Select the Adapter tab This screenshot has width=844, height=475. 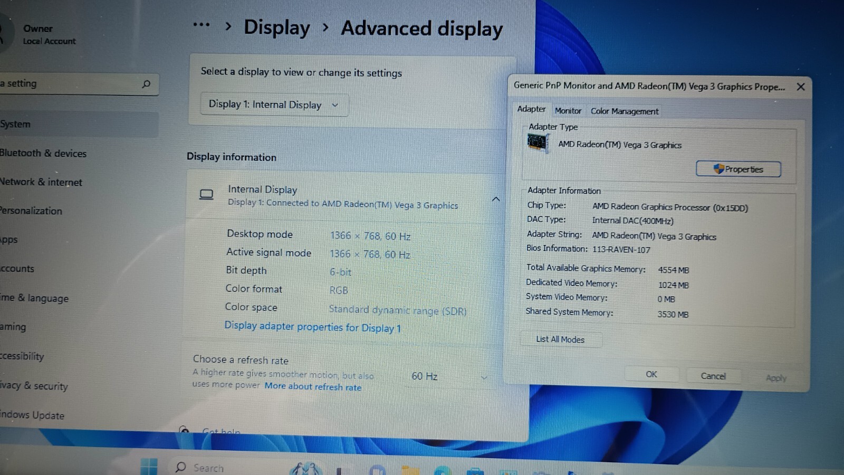tap(531, 109)
